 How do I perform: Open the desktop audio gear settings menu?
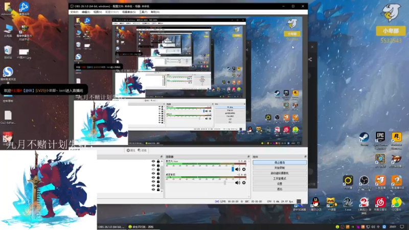[x=244, y=183]
